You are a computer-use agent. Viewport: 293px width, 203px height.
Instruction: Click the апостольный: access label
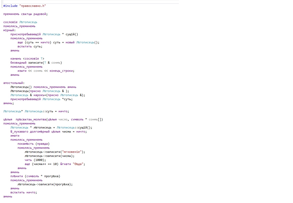[14, 83]
